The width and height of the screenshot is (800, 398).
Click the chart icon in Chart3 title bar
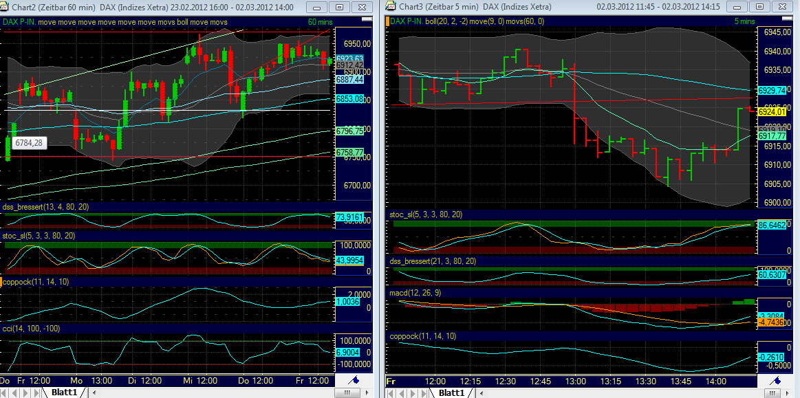(390, 7)
